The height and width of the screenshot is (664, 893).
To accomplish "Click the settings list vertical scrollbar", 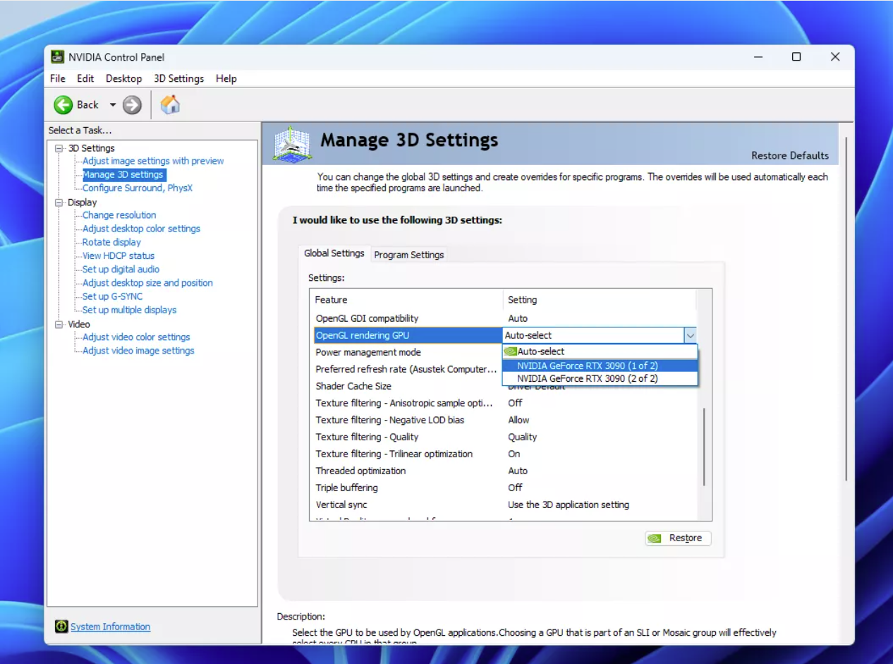I will pyautogui.click(x=704, y=447).
